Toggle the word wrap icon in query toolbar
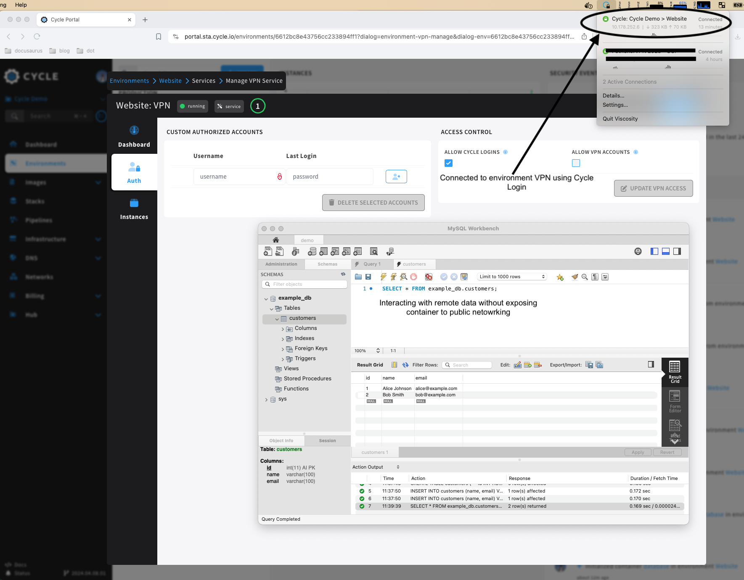This screenshot has width=744, height=580. [605, 277]
